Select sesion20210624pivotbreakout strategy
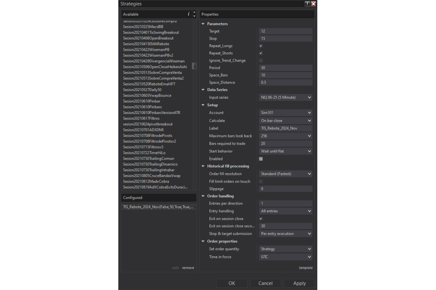This screenshot has width=436, height=290. pyautogui.click(x=148, y=124)
